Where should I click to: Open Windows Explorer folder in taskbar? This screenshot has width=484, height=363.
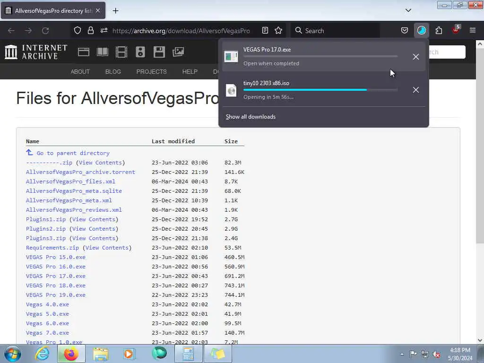[x=101, y=354]
